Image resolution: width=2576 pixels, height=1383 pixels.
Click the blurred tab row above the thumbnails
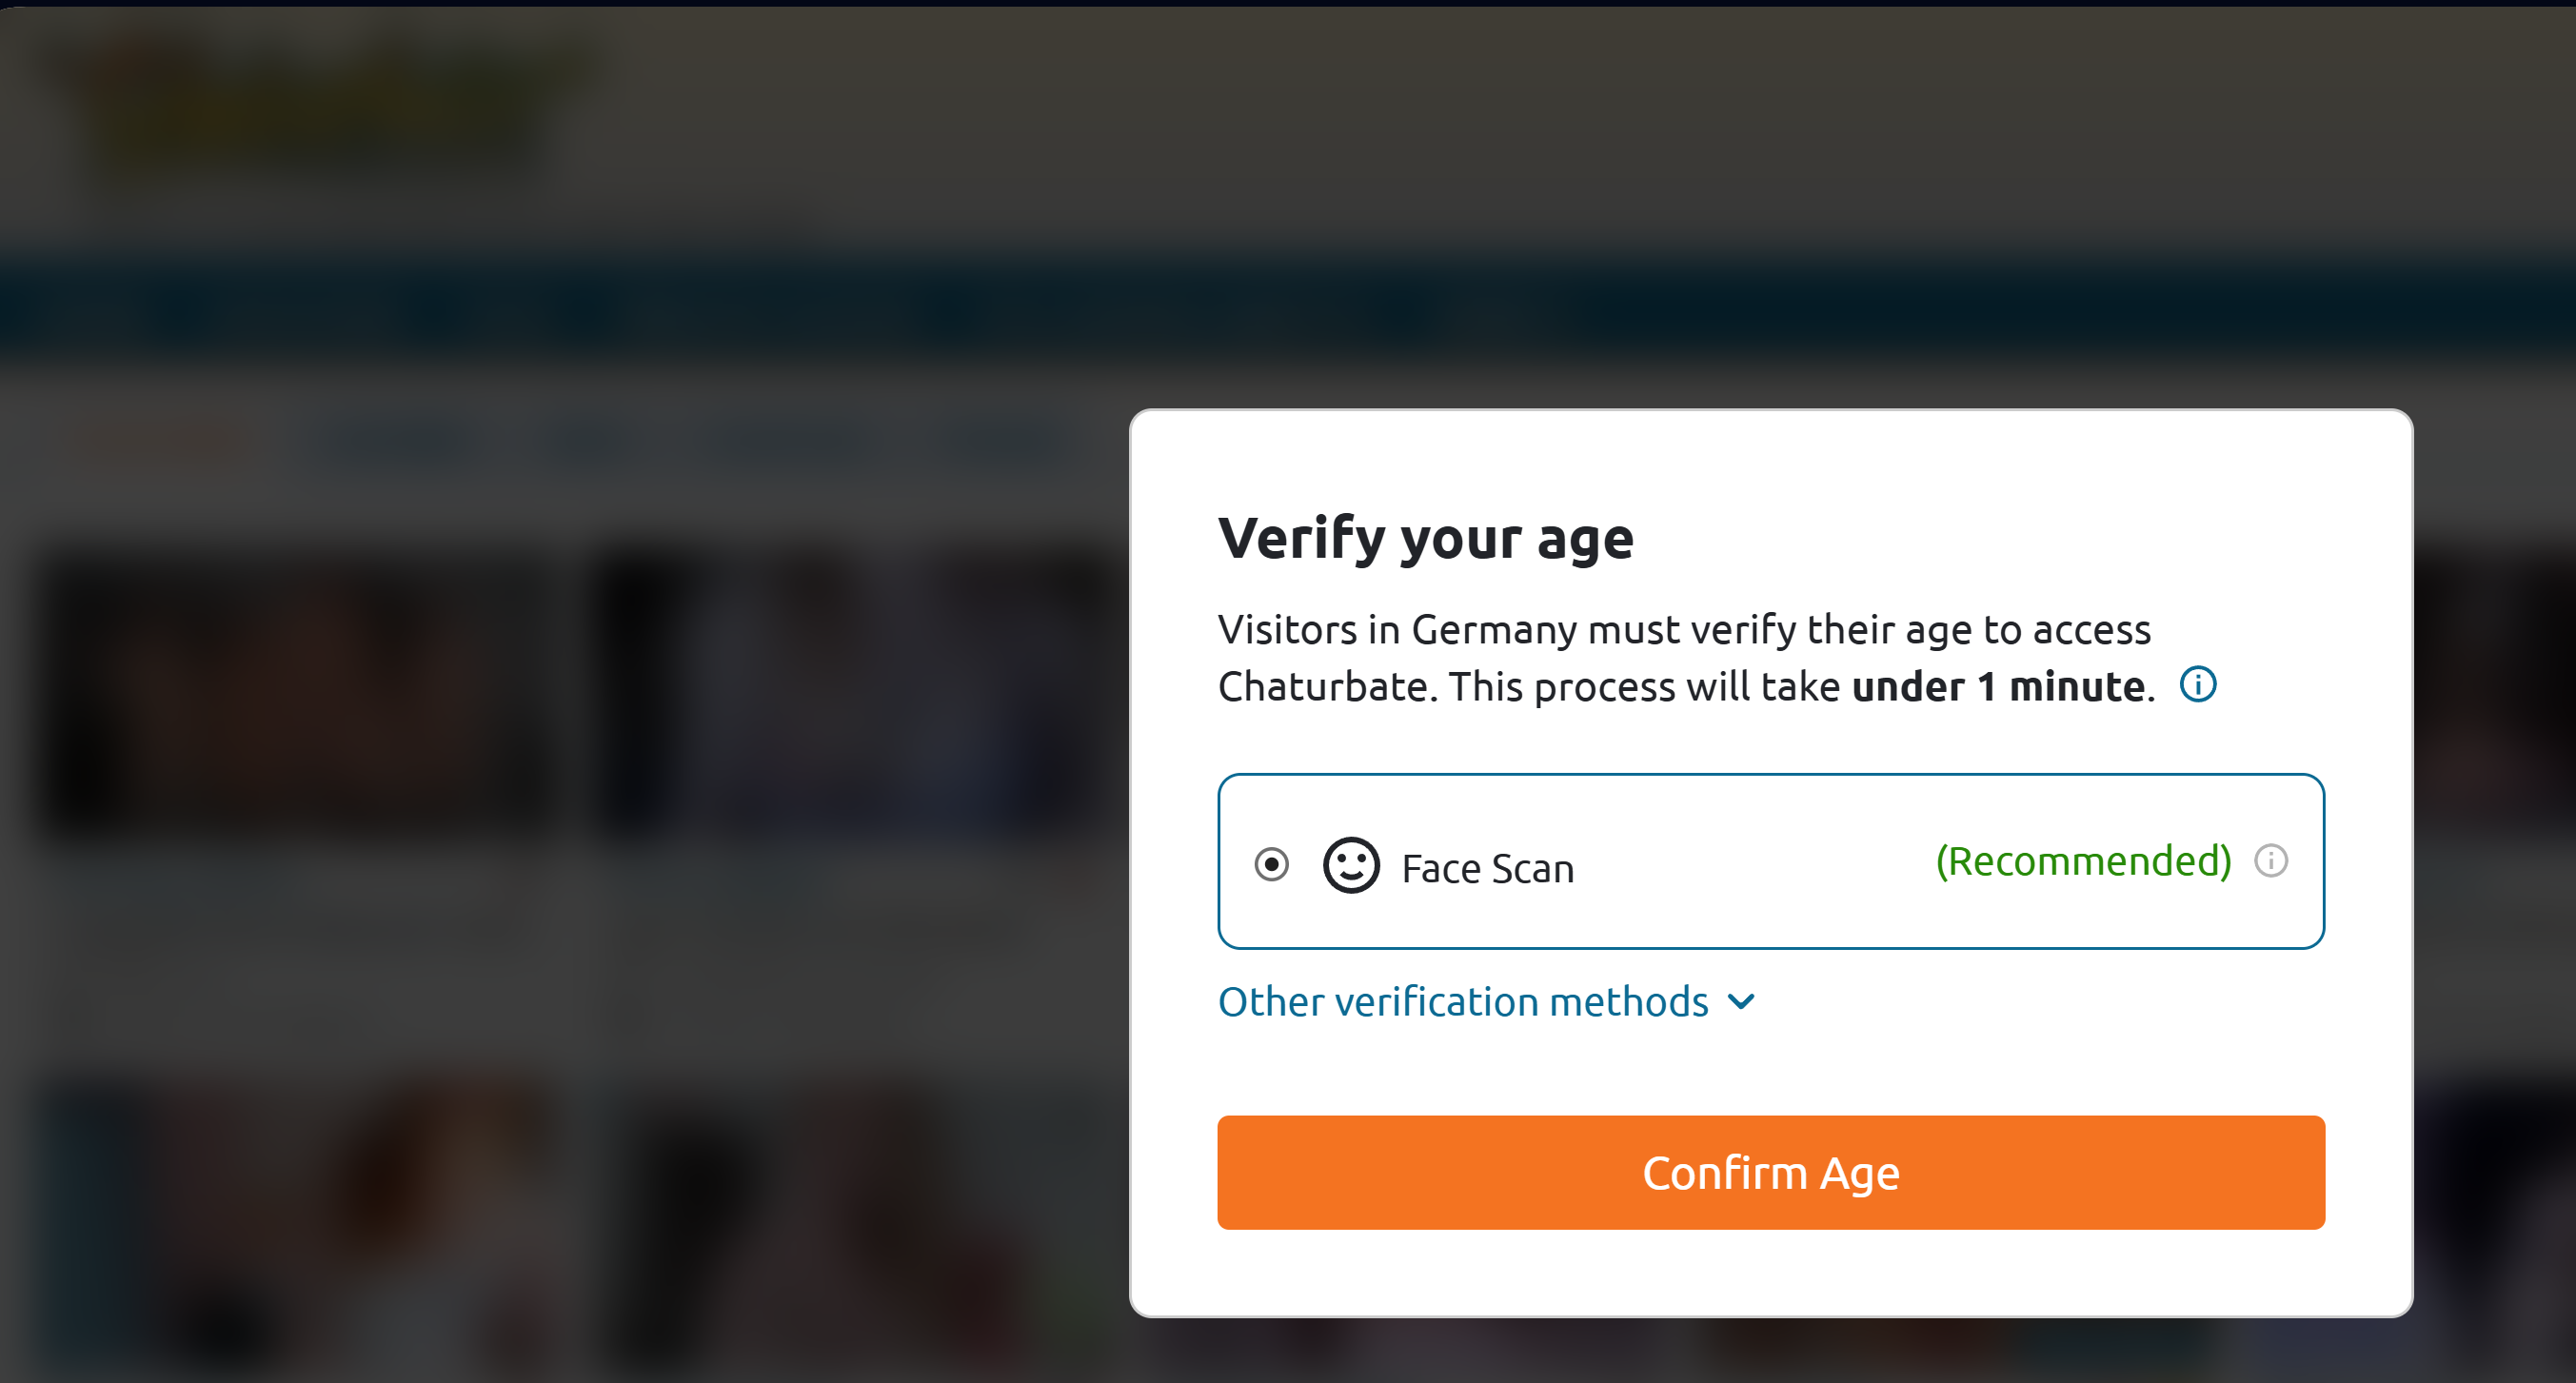click(x=570, y=442)
